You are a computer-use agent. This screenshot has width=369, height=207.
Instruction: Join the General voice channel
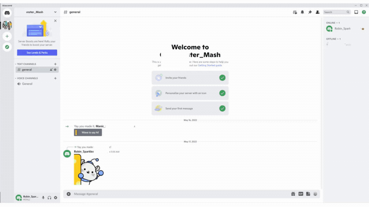click(x=37, y=84)
